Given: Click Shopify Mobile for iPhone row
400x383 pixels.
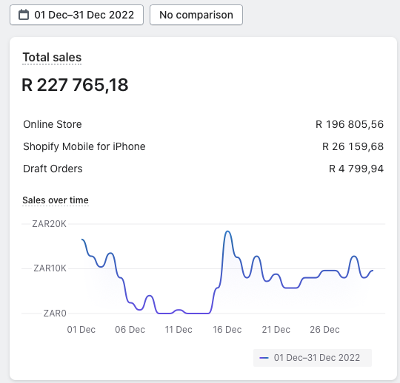Looking at the screenshot, I should click(x=203, y=146).
